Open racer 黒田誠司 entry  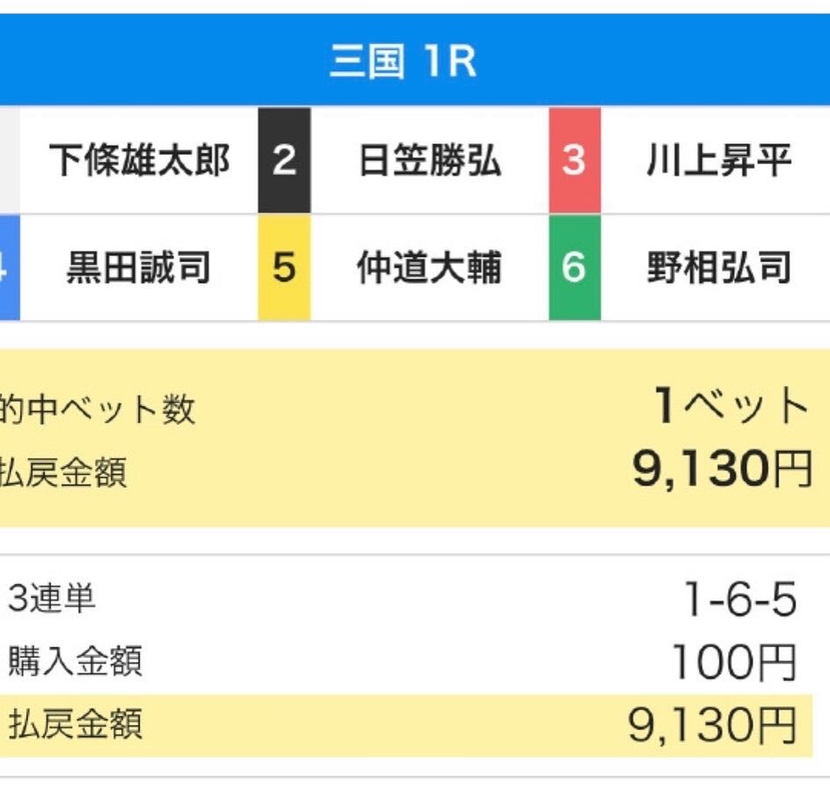[139, 268]
